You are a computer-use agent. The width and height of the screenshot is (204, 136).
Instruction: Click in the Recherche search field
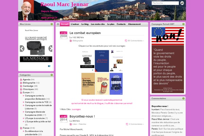[x=165, y=3]
